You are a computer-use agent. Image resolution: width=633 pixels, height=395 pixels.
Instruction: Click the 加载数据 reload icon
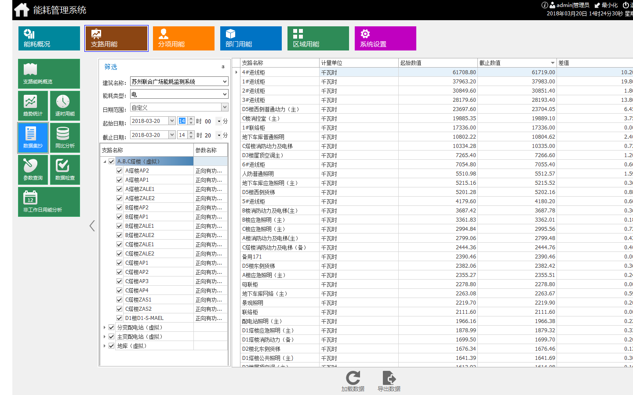353,378
